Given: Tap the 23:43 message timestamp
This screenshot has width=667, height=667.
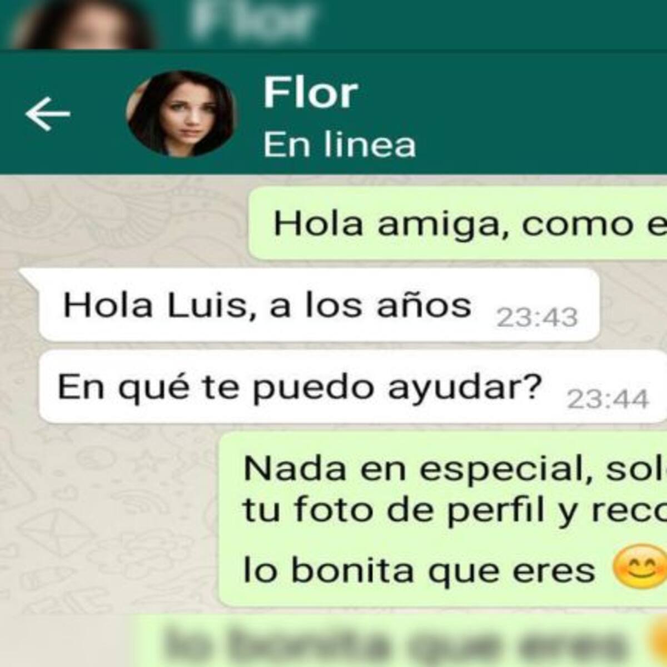Looking at the screenshot, I should coord(537,318).
